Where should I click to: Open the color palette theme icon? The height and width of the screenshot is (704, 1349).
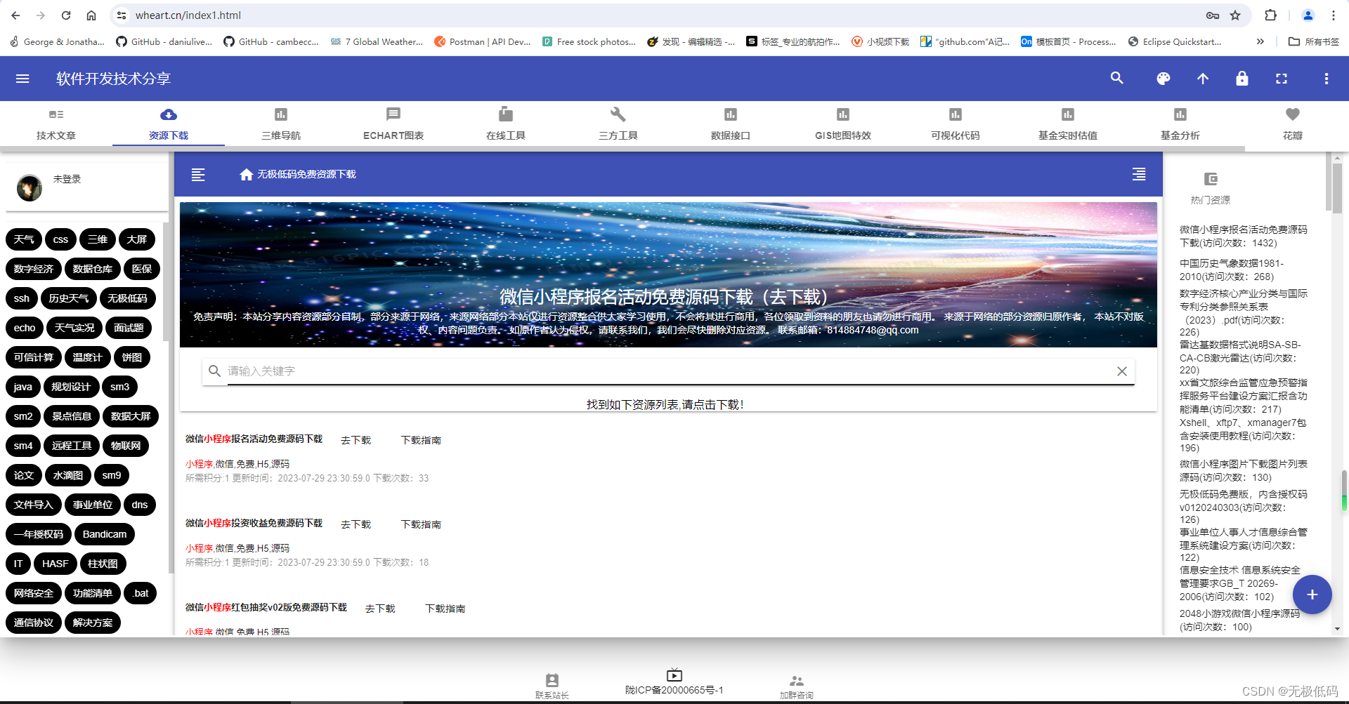[1164, 79]
